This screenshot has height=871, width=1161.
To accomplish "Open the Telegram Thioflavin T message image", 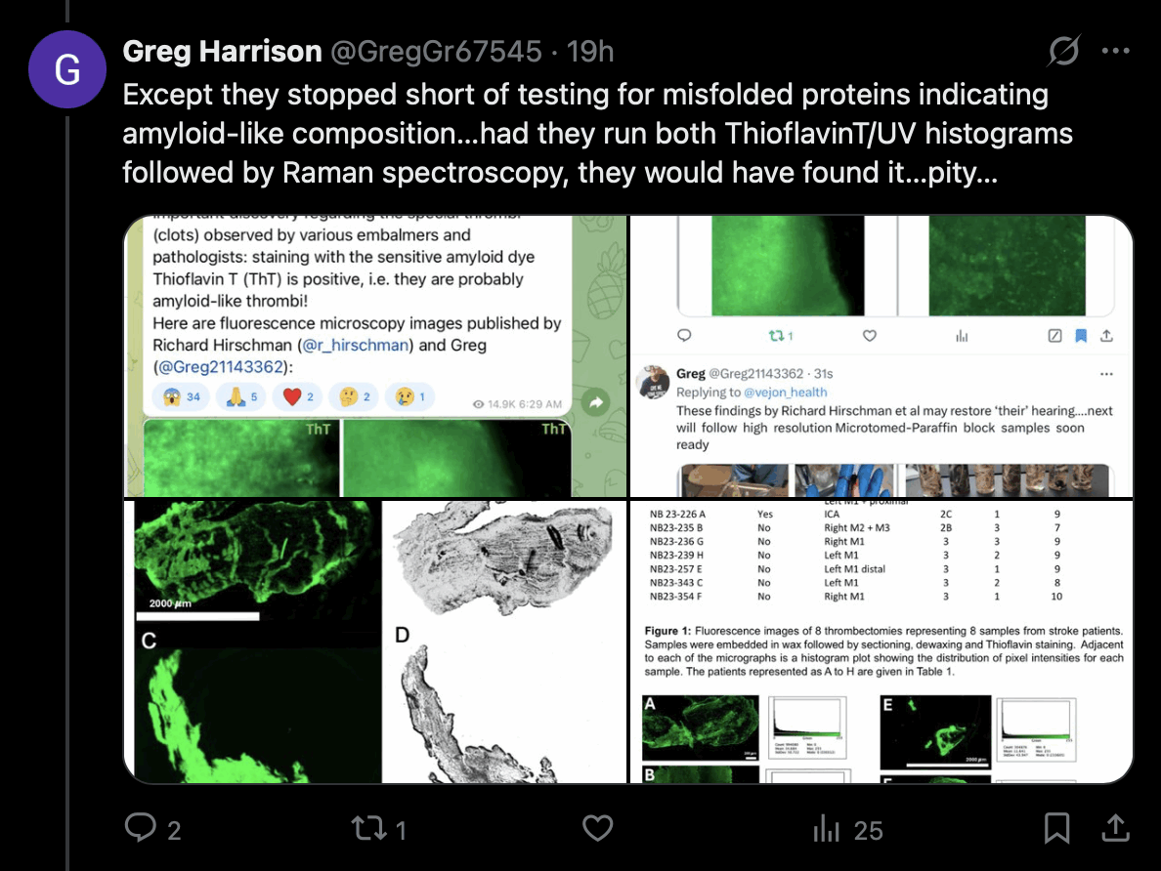I will click(x=375, y=355).
